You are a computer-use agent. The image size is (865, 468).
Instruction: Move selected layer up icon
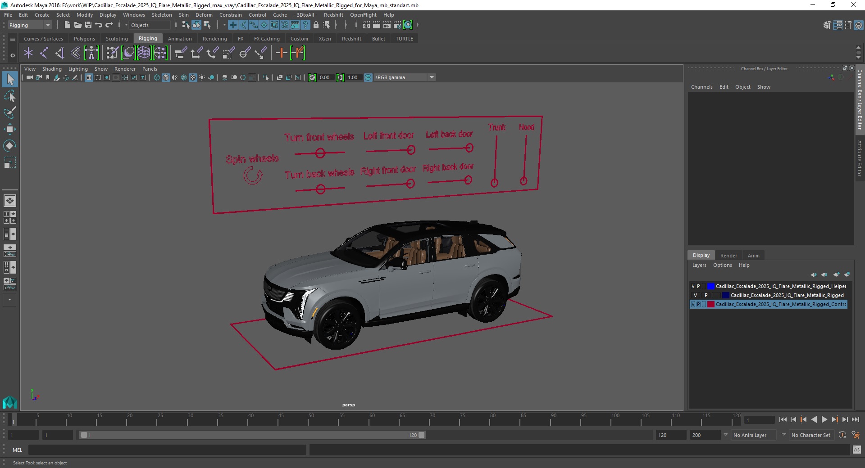click(x=814, y=274)
